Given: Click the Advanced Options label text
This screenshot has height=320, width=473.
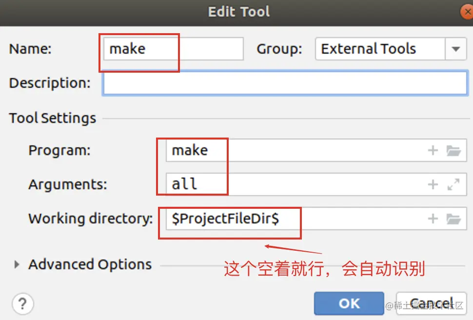Looking at the screenshot, I should click(90, 264).
